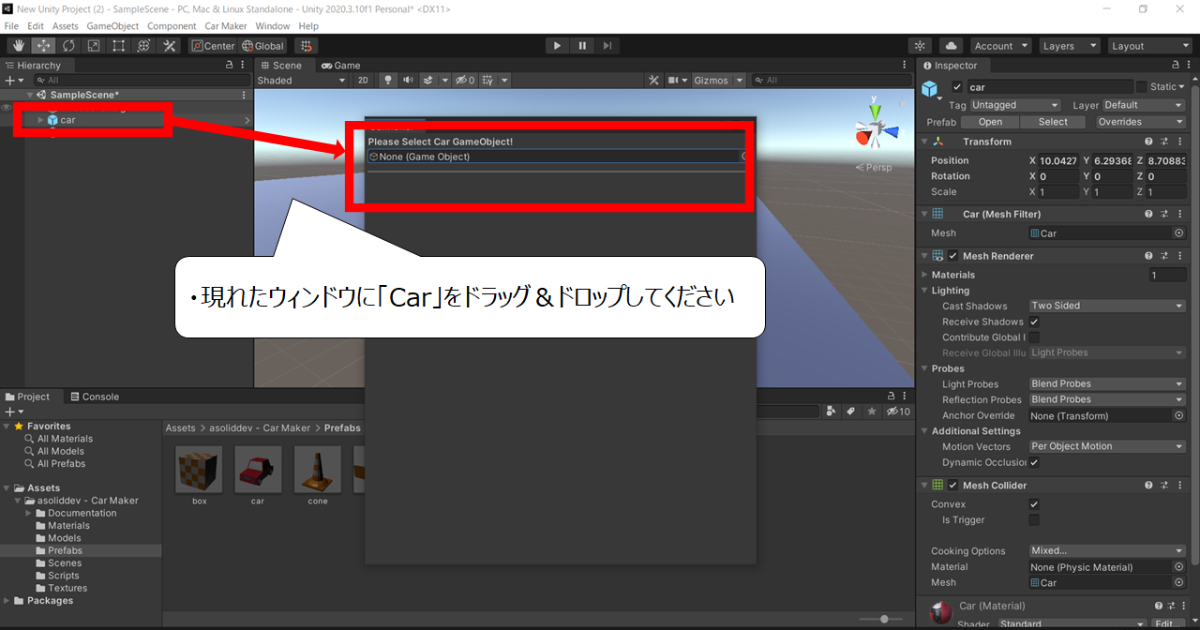Open the cloud services icon
This screenshot has height=630, width=1200.
click(951, 46)
